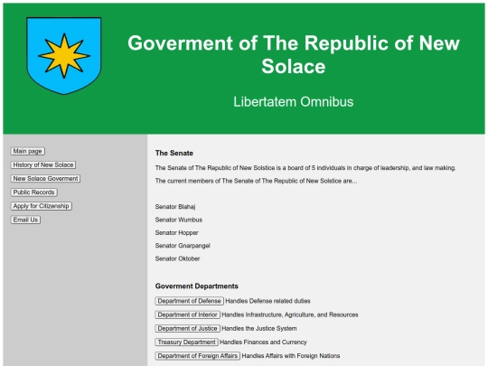Click the blue shield star emblem

click(64, 56)
